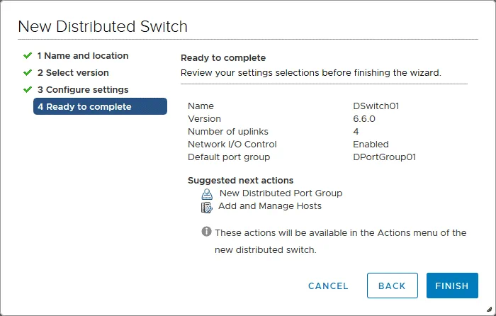Click the 6.6.0 version value
The height and width of the screenshot is (316, 496).
(x=364, y=118)
